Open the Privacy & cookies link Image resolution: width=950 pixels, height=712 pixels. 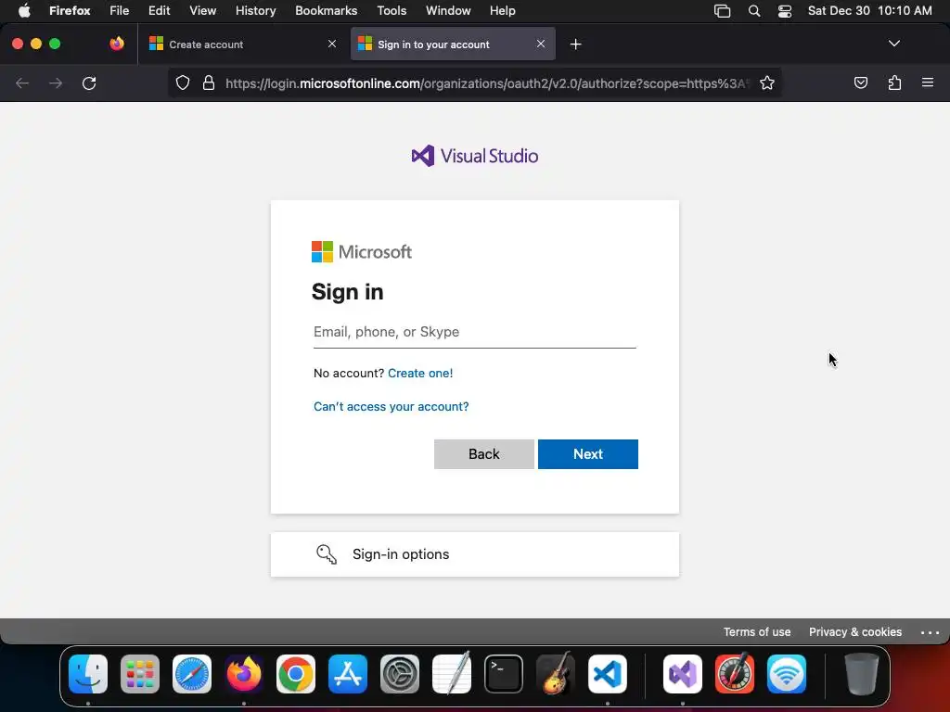854,632
